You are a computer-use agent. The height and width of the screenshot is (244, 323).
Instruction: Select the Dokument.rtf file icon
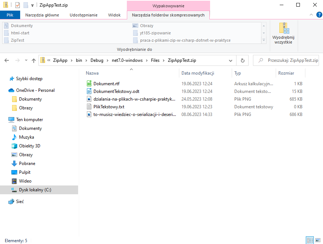tap(89, 84)
